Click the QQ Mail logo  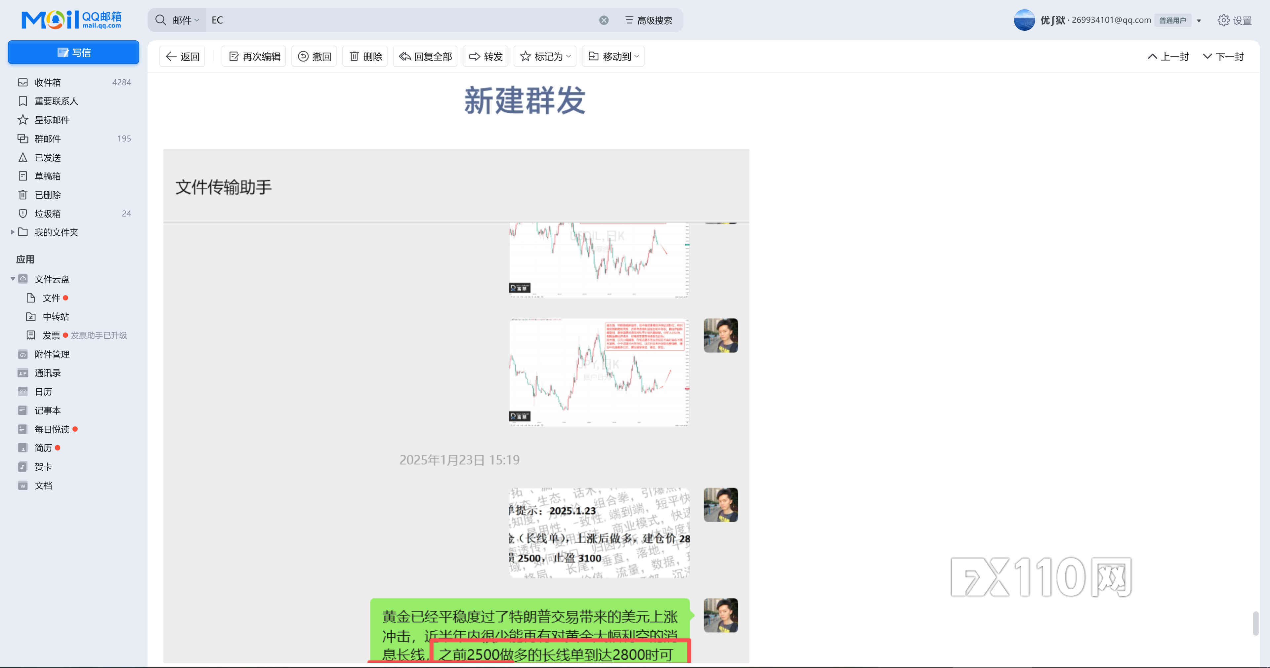71,20
